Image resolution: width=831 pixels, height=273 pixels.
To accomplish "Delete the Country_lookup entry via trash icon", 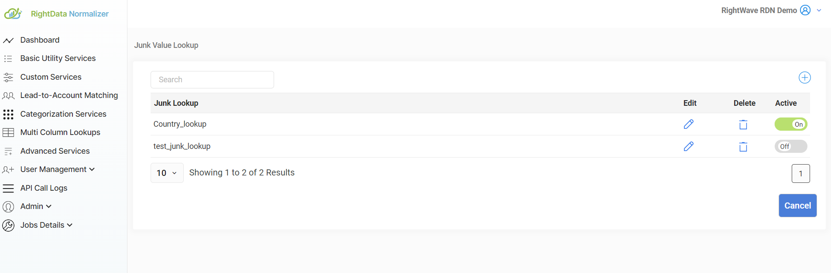I will pos(743,125).
